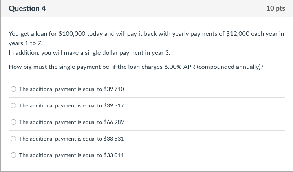Screen dimensions: 293x172
Task: Click answer text ending in $39,317
Action: tap(71, 105)
